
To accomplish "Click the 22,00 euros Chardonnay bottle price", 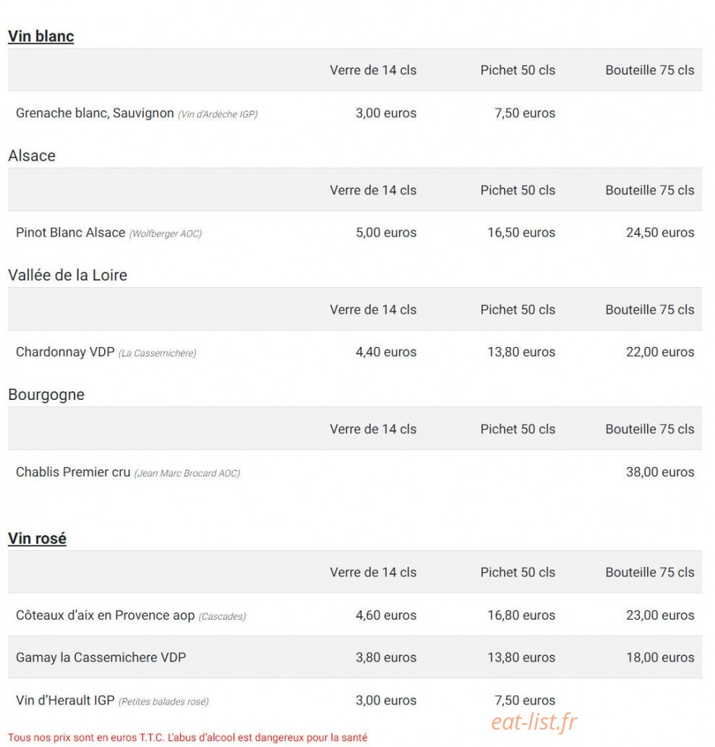I will pos(660,352).
